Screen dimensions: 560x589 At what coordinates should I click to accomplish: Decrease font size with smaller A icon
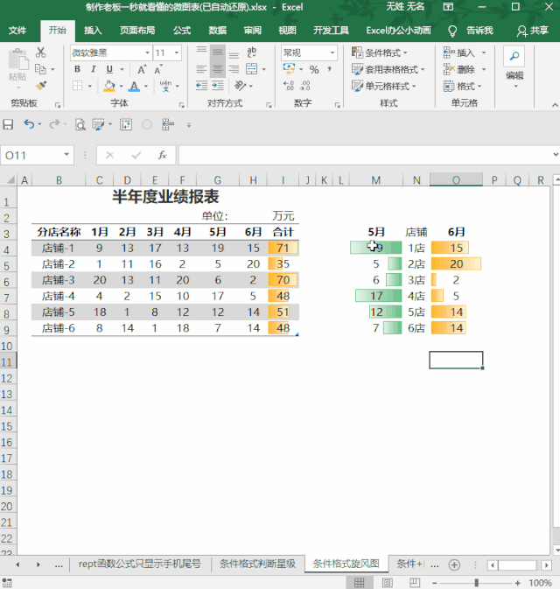point(158,69)
